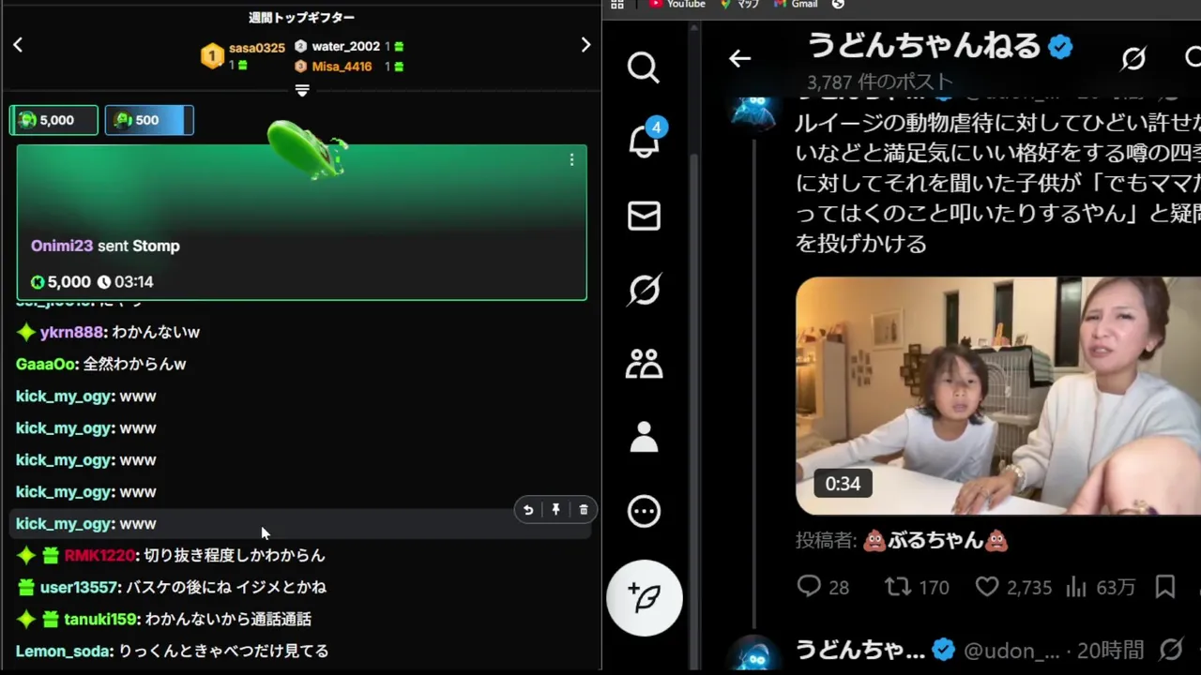Viewport: 1201px width, 675px height.
Task: Click tanuki159 username in chat
Action: point(101,619)
